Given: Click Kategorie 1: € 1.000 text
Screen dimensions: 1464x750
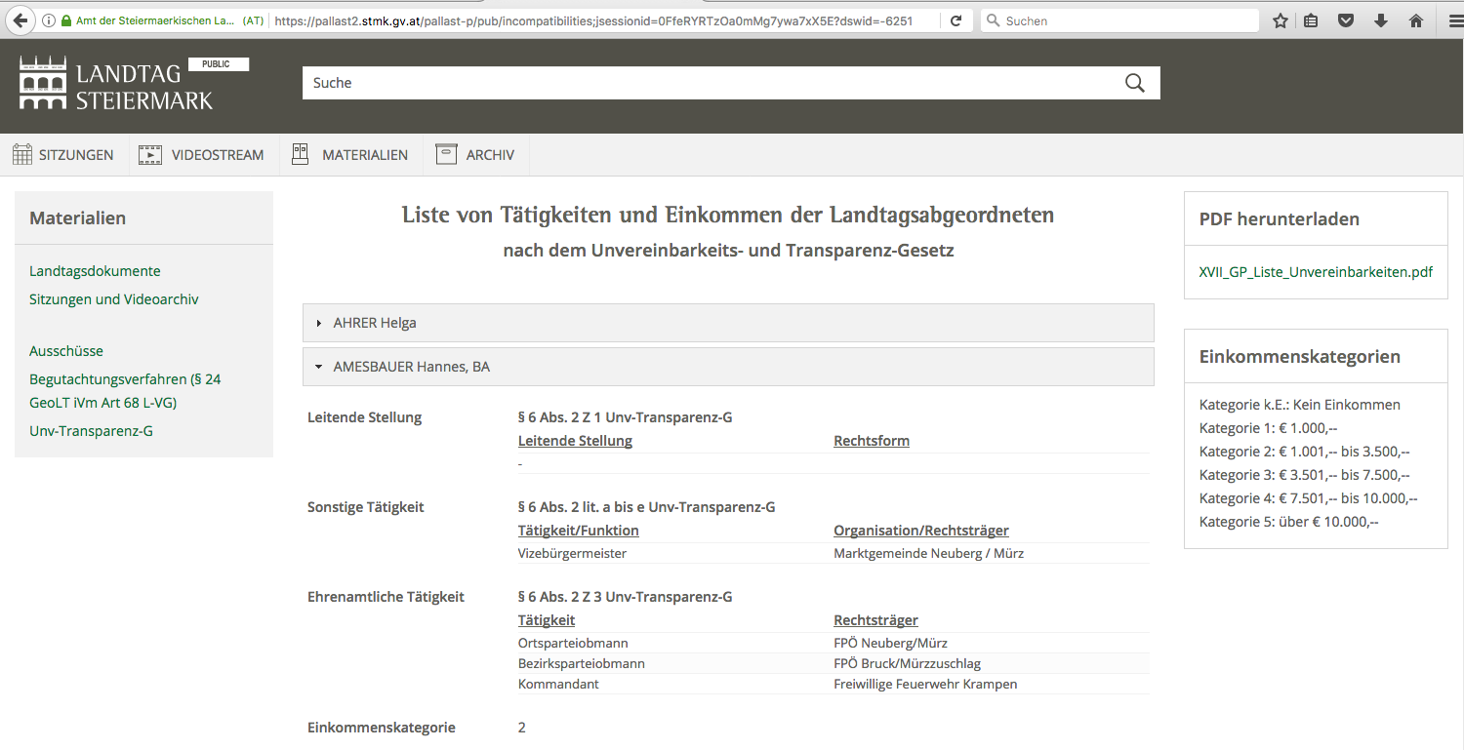Looking at the screenshot, I should [x=1268, y=428].
